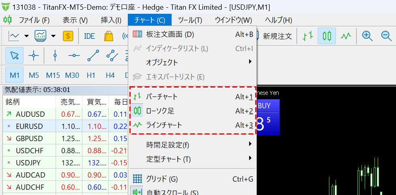This screenshot has width=396, height=195.
Task: Choose ラインチャート chart type
Action: tap(193, 125)
